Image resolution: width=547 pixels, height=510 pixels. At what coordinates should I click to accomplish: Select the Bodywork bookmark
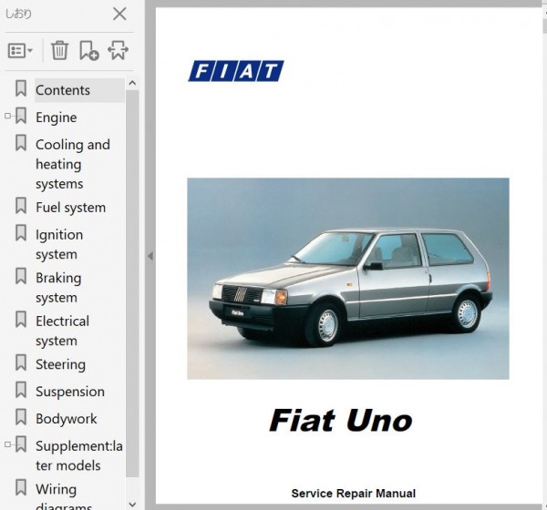coord(67,419)
